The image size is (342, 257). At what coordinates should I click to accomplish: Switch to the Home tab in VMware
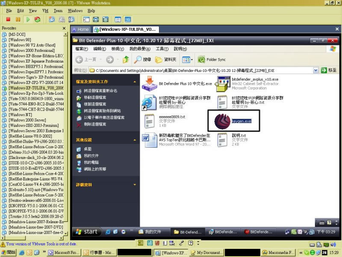[81, 29]
